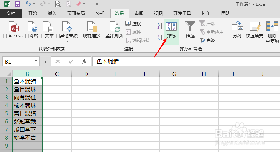Click 编辑链接 edit links button
The image size is (280, 152).
coord(138,41)
